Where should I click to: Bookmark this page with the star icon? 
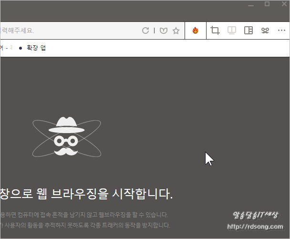click(x=176, y=31)
